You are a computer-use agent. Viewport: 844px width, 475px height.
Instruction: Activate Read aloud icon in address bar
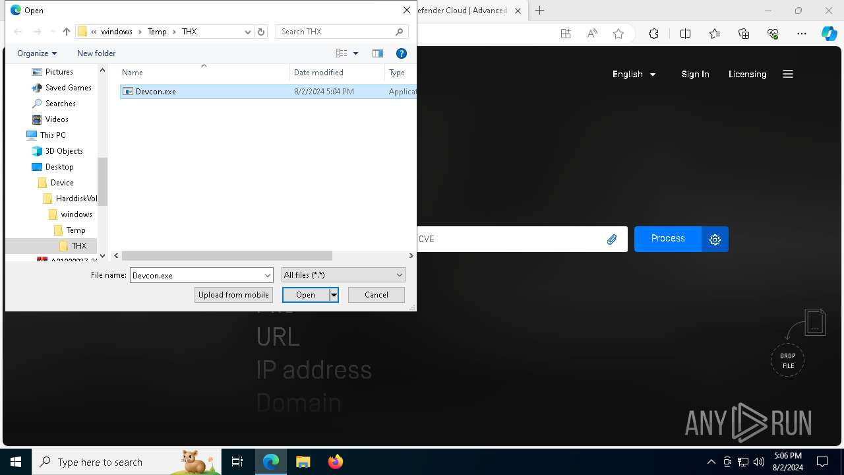(592, 34)
